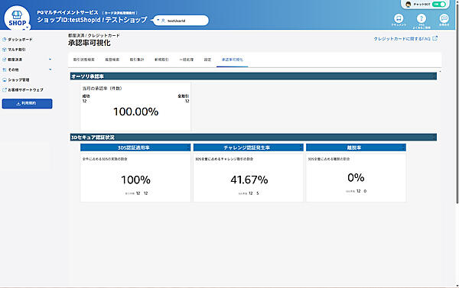Select the 承認率可視化 tab
Viewport: 459px width, 288px height.
click(x=232, y=60)
